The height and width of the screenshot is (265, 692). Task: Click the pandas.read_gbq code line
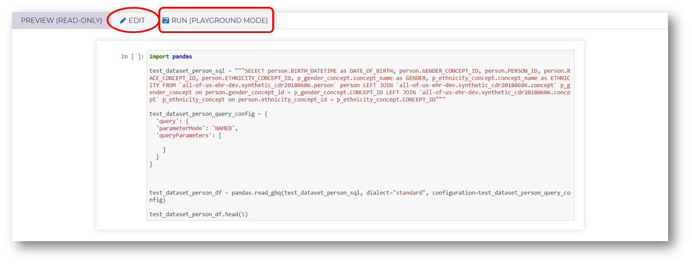pos(360,196)
